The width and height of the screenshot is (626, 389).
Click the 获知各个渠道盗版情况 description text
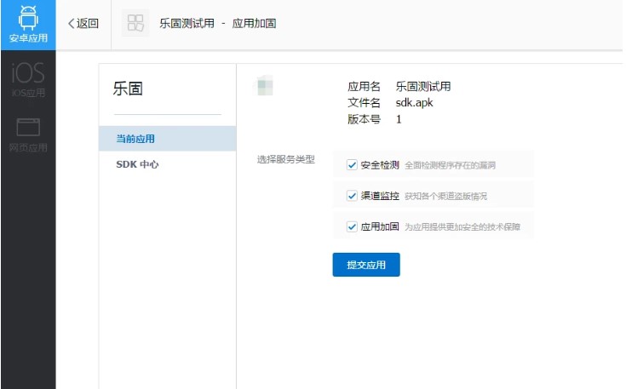point(445,197)
